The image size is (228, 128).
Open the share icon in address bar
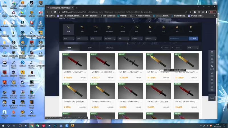pyautogui.click(x=186, y=12)
